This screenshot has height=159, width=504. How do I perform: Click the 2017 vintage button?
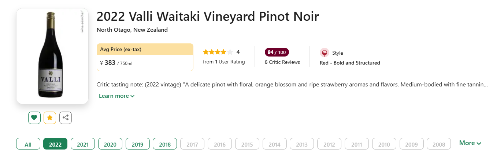pyautogui.click(x=192, y=144)
